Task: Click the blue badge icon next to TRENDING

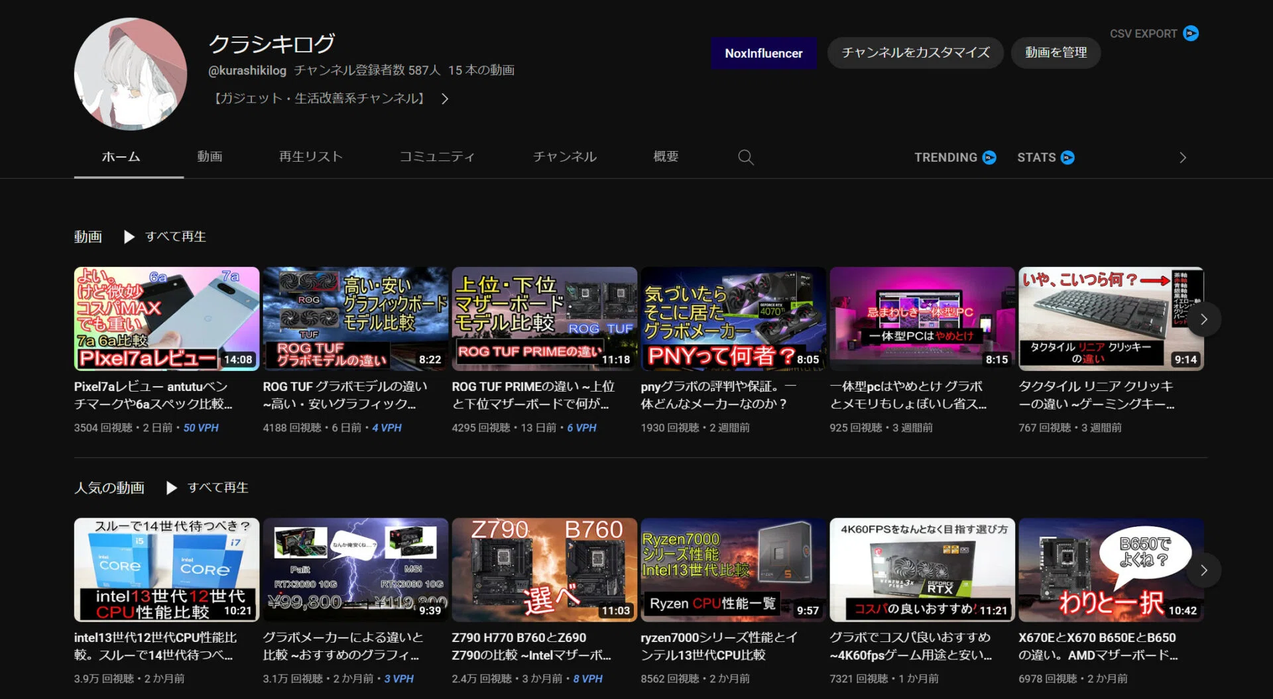Action: pos(989,157)
